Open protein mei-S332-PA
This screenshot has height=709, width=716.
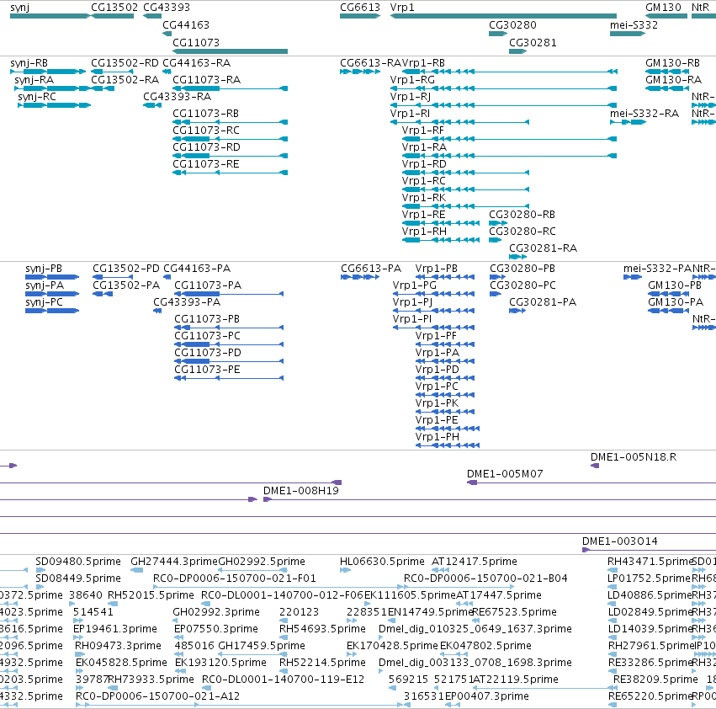tap(657, 269)
